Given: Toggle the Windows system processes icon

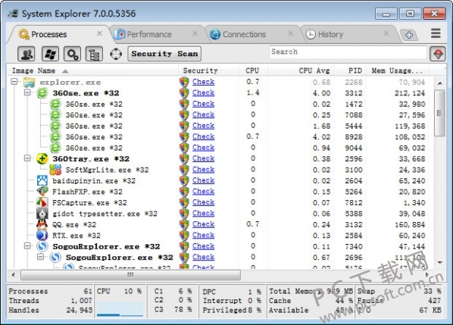Looking at the screenshot, I should [x=50, y=54].
